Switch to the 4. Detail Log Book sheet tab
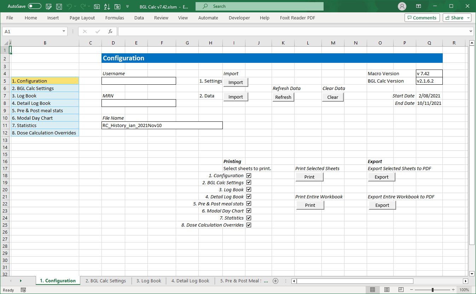This screenshot has height=294, width=476. click(x=190, y=281)
